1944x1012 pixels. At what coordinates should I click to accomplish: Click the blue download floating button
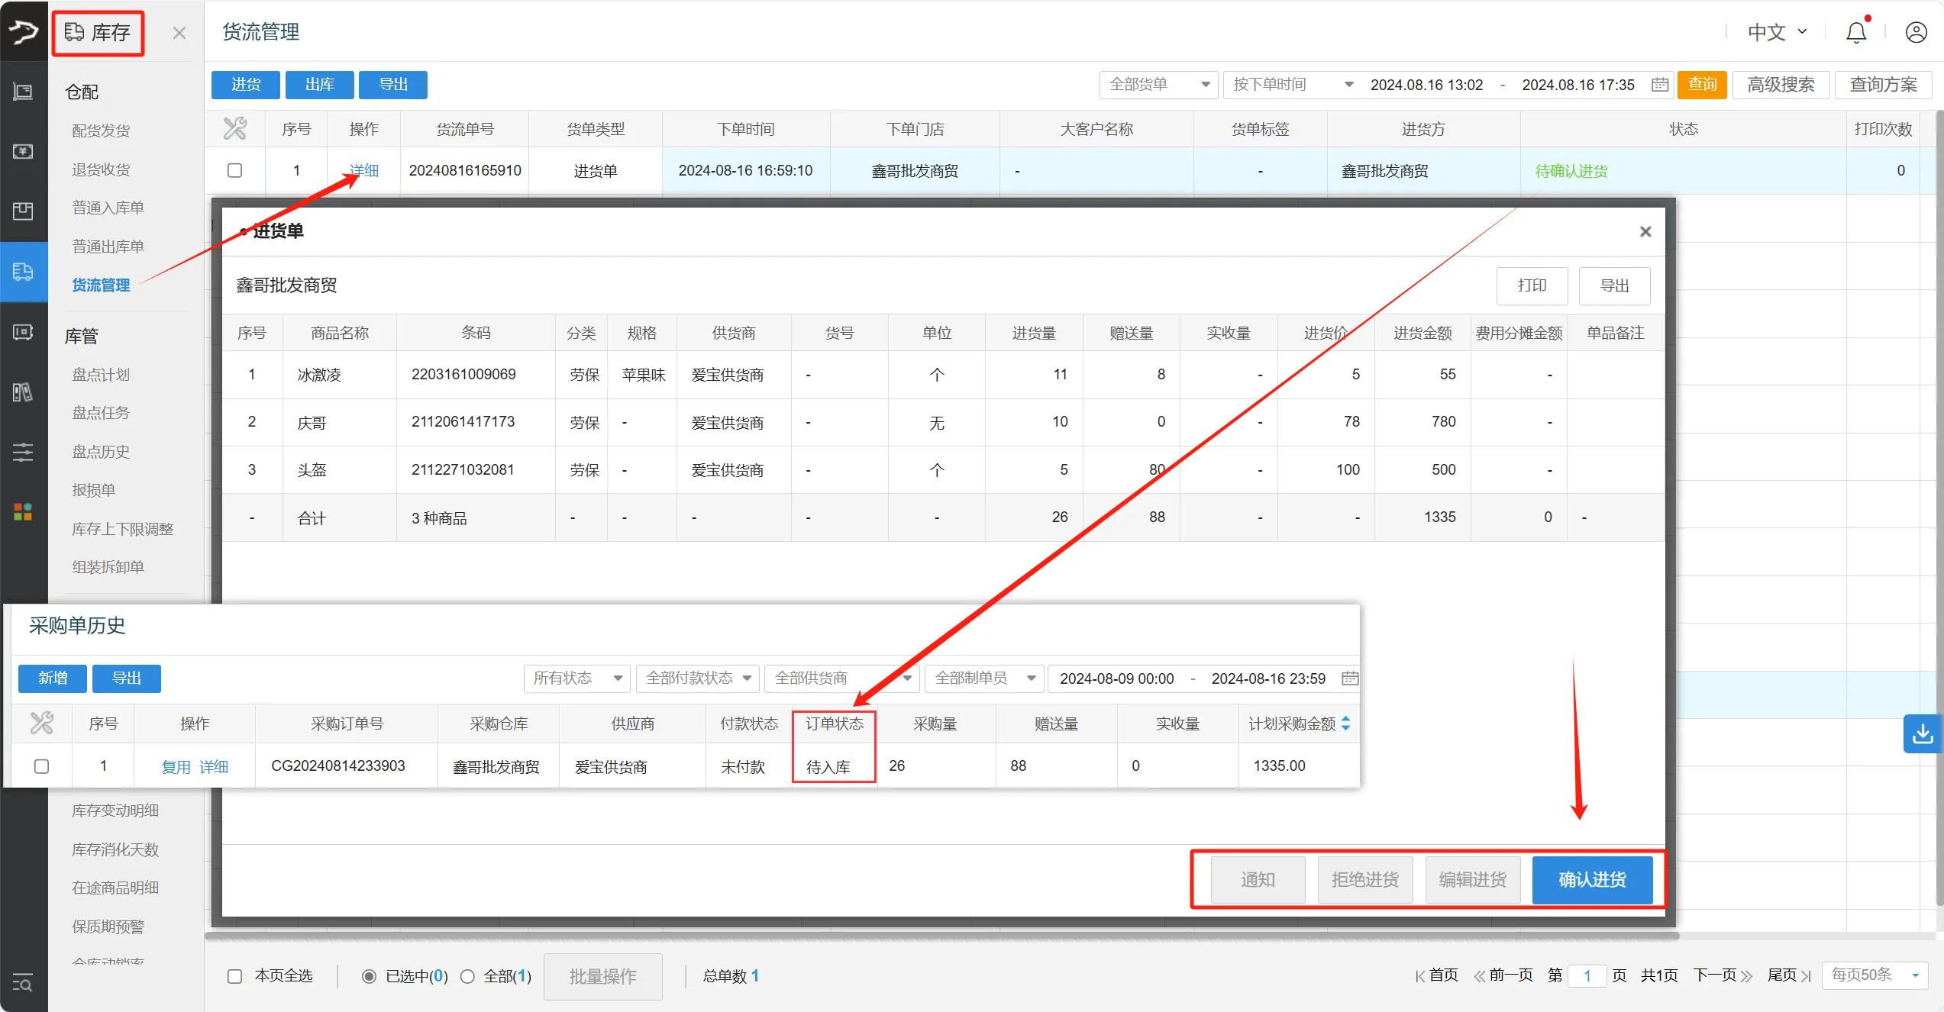[1923, 733]
